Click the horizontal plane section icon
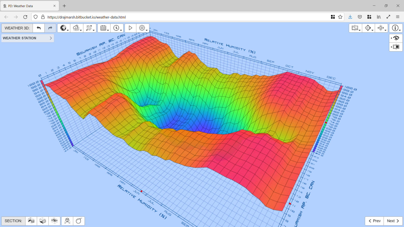The height and width of the screenshot is (227, 404). pyautogui.click(x=54, y=221)
